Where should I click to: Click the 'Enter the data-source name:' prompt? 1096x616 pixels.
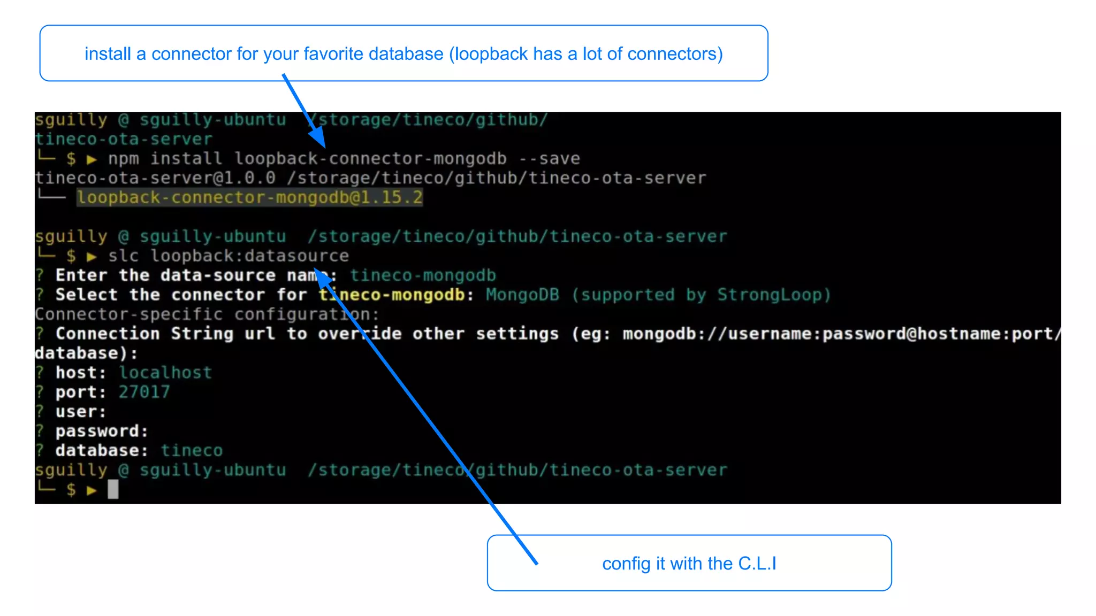point(196,275)
